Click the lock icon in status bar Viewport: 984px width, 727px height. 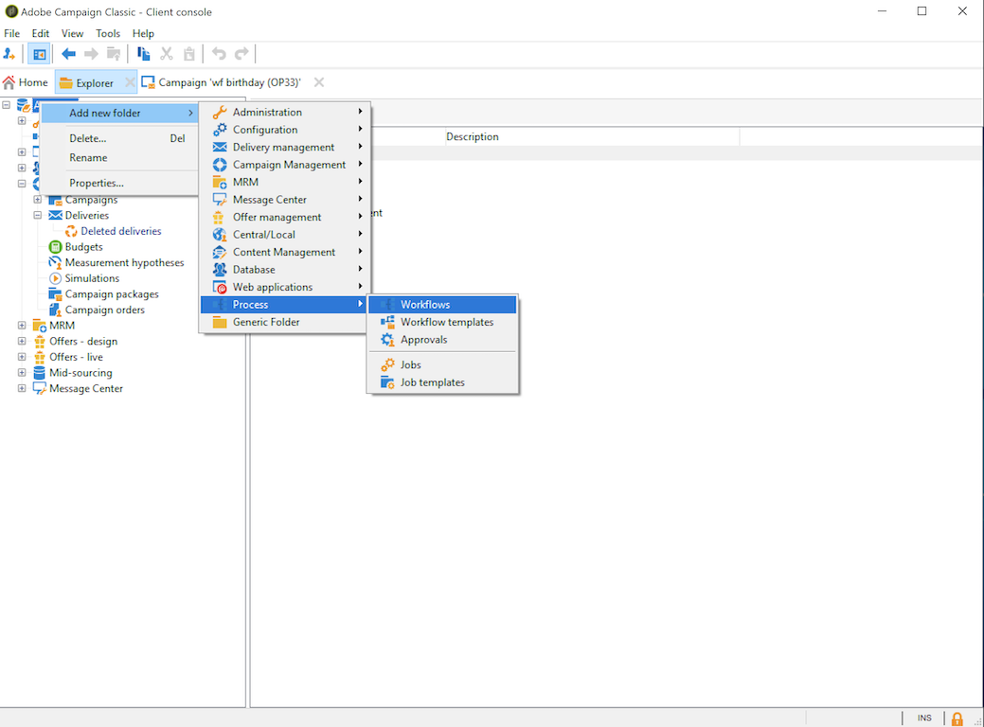pos(957,718)
